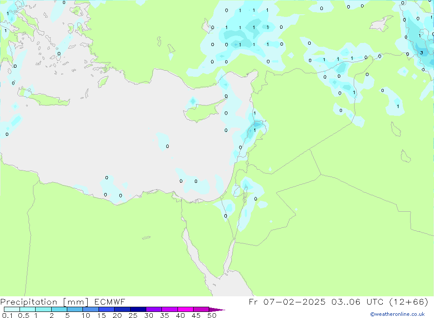Click the 0.5–1 mm legend color swatch
434x318 pixels.
tap(28, 309)
